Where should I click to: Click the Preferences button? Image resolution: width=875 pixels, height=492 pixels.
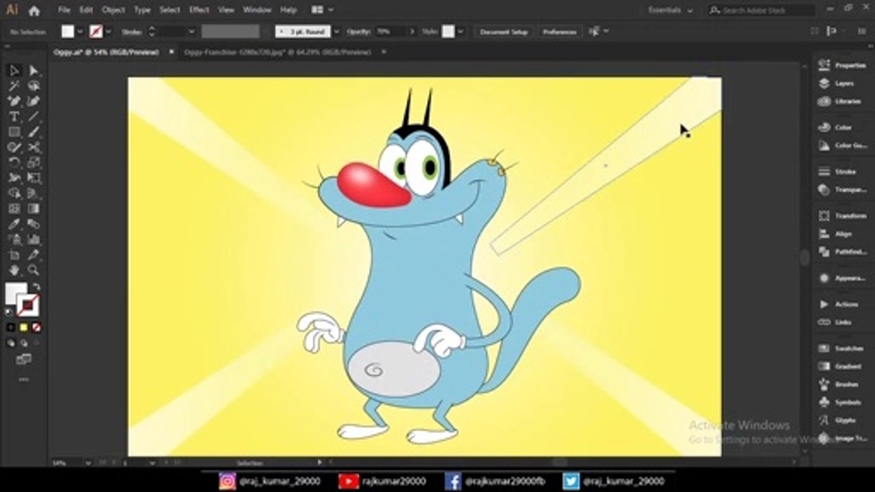coord(559,31)
